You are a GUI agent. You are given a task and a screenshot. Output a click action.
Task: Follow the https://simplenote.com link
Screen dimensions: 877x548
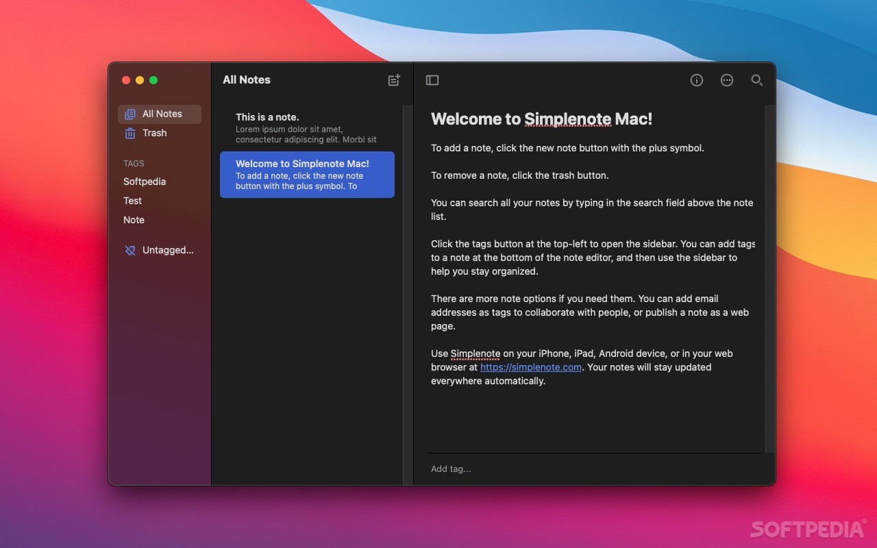pos(531,367)
